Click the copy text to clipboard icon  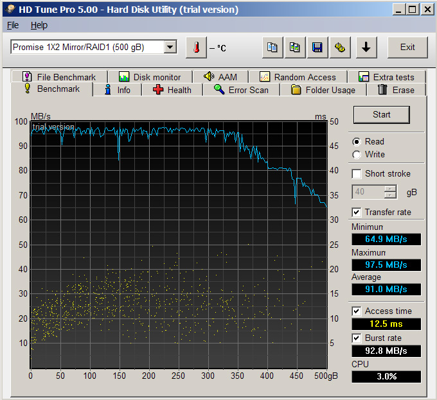pyautogui.click(x=272, y=48)
